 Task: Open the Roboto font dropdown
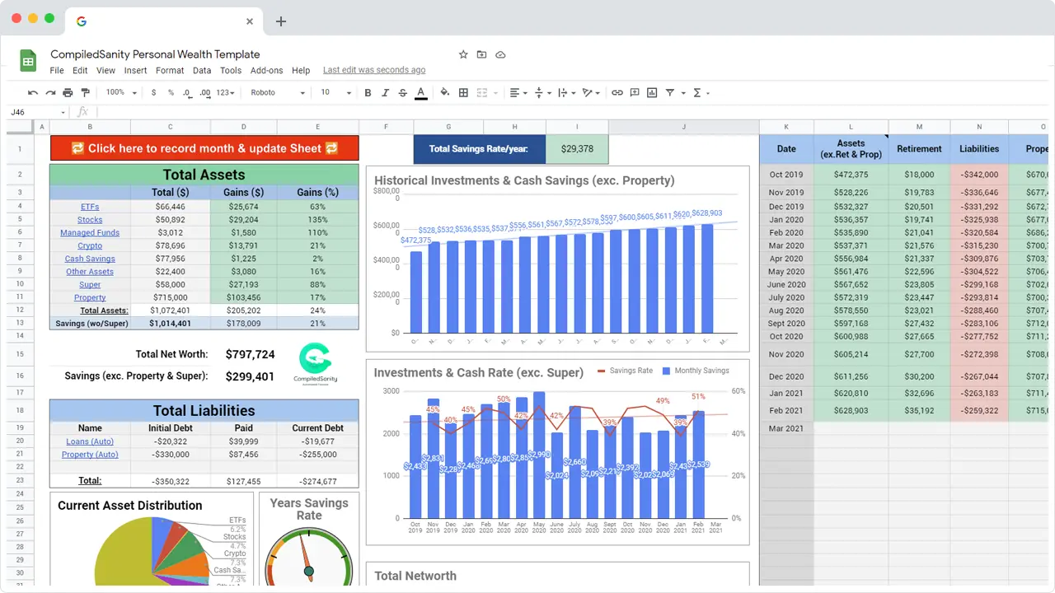[x=278, y=93]
